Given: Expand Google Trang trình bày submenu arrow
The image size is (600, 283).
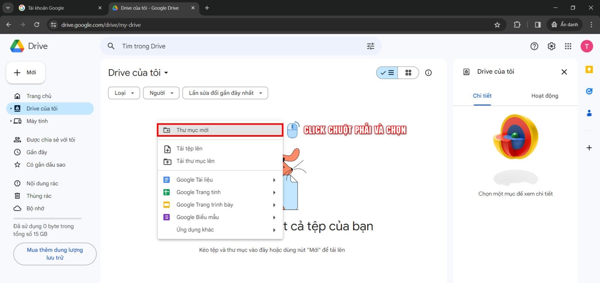Looking at the screenshot, I should 274,205.
